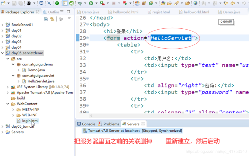The height and width of the screenshot is (156, 249).
Task: Toggle code fold marker on line 29
Action: (x=87, y=38)
